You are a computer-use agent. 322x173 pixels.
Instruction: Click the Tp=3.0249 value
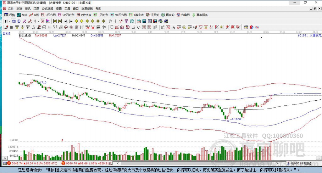pos(41,35)
